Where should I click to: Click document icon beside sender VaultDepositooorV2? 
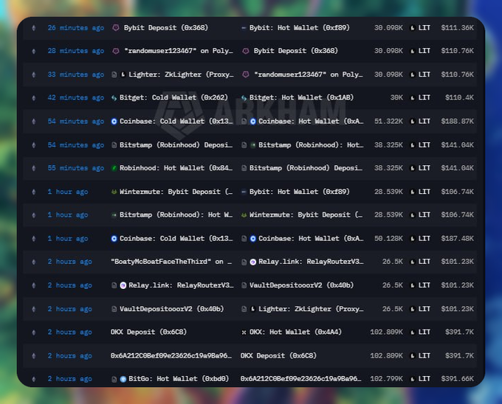(114, 309)
